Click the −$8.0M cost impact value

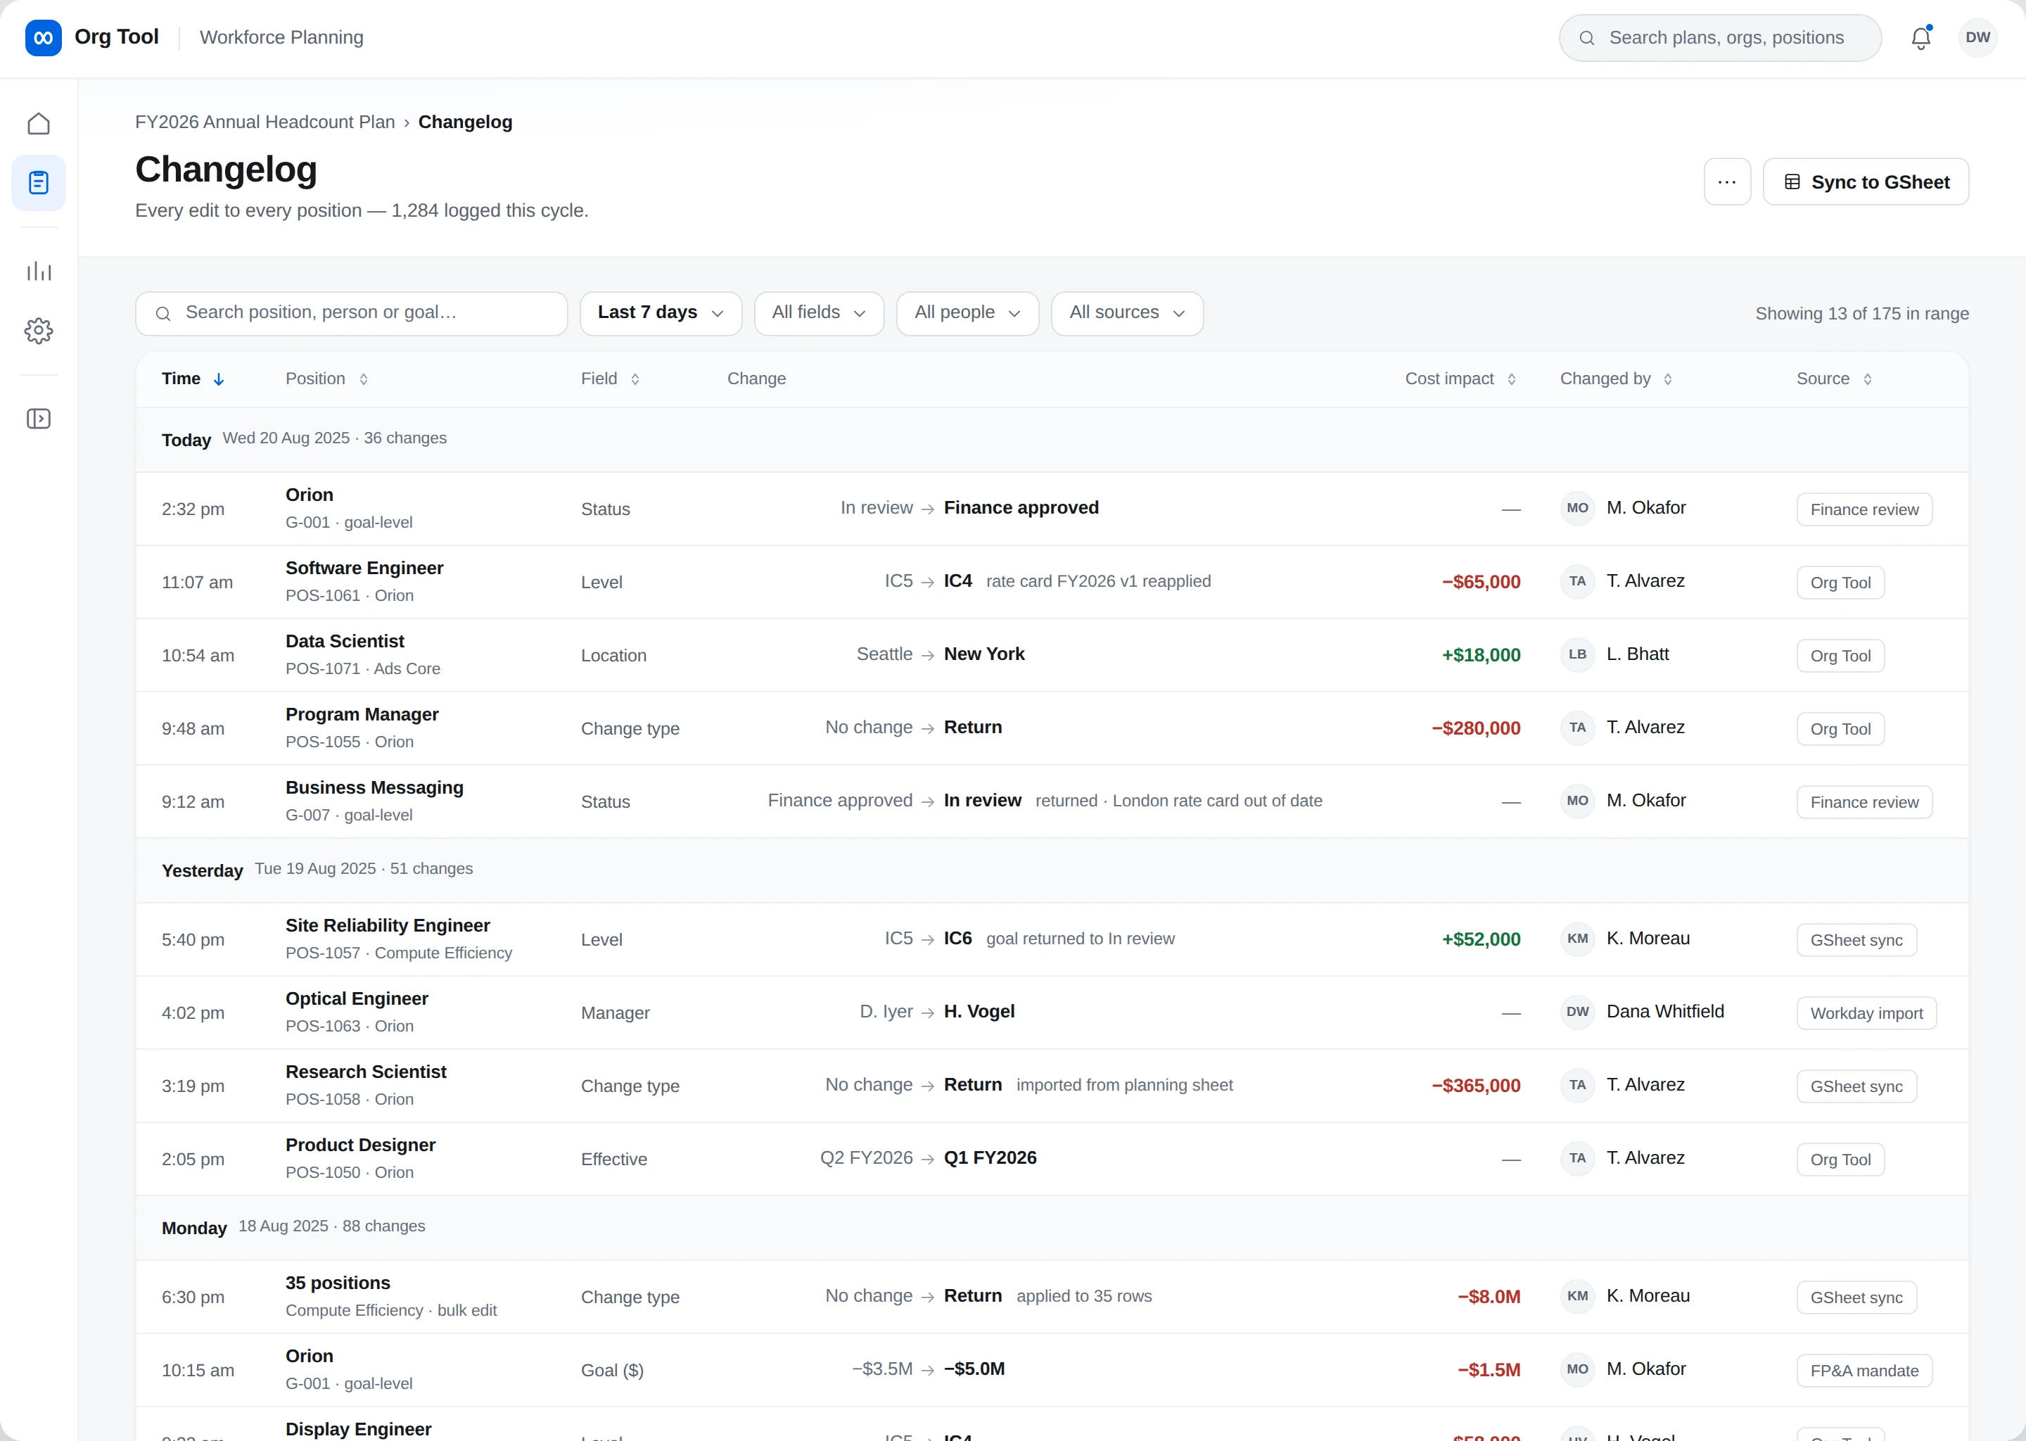1489,1296
